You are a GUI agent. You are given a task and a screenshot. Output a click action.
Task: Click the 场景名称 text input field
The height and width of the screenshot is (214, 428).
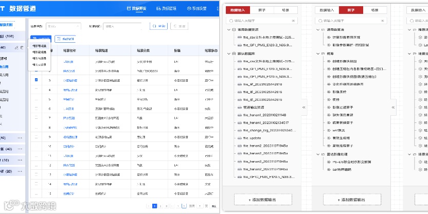tap(122, 26)
